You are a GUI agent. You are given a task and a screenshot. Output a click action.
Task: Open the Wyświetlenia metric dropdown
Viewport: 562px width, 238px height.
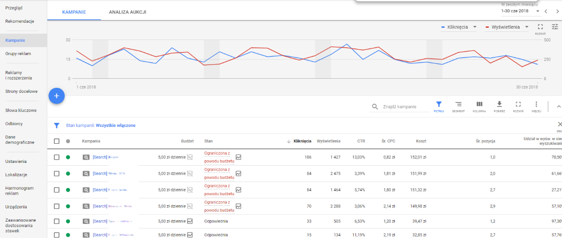point(506,27)
